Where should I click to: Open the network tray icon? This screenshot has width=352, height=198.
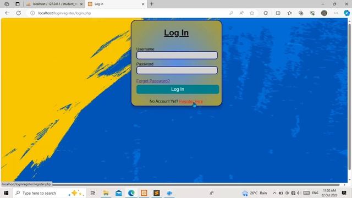[x=293, y=193]
